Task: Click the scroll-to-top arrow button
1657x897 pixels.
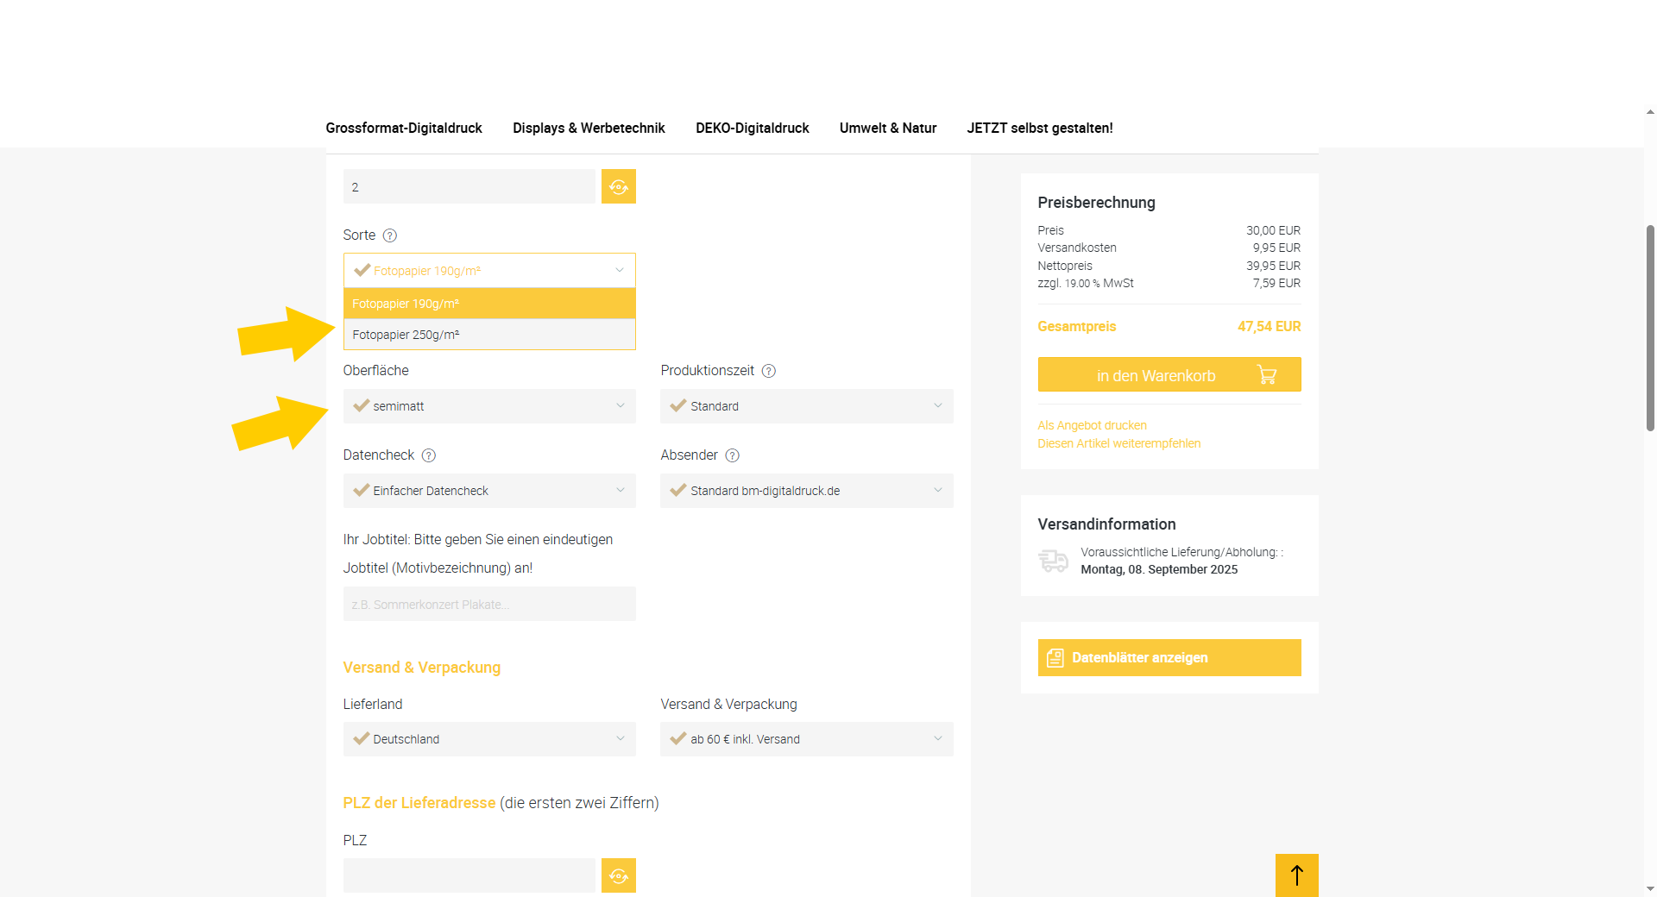Action: [x=1296, y=875]
